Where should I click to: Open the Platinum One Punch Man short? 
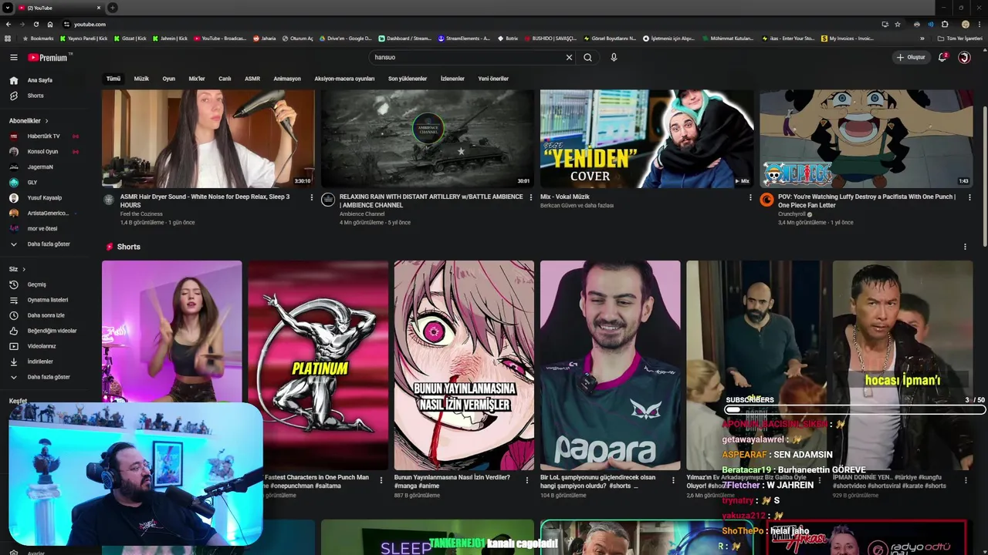coord(318,365)
